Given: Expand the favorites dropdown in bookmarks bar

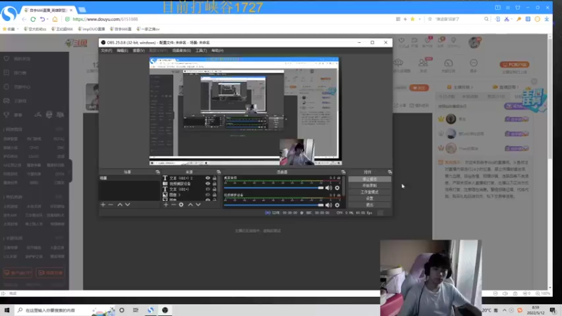Looking at the screenshot, I should coord(17,29).
